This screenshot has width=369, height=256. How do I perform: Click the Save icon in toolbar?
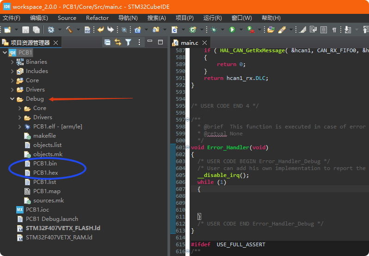point(25,30)
